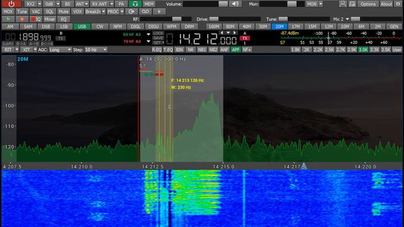Toggle the headphones output icon
This screenshot has height=227, width=404.
click(x=135, y=4)
